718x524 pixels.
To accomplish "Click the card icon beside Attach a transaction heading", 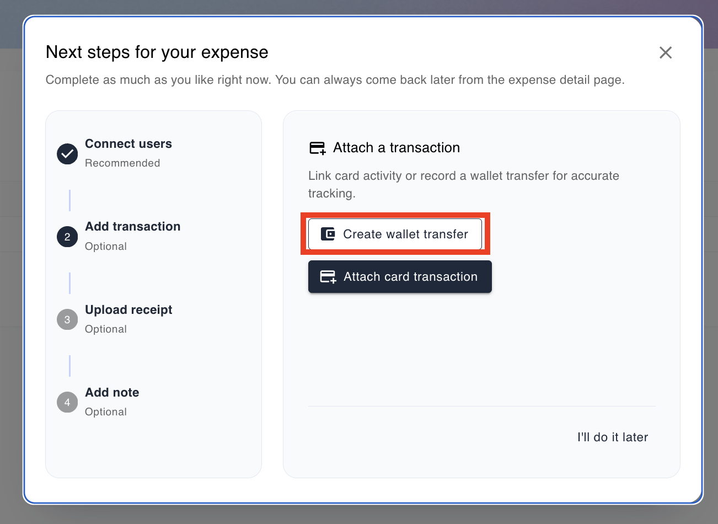I will click(x=318, y=148).
